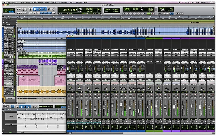Toggle Grid edit mode

tap(11, 12)
